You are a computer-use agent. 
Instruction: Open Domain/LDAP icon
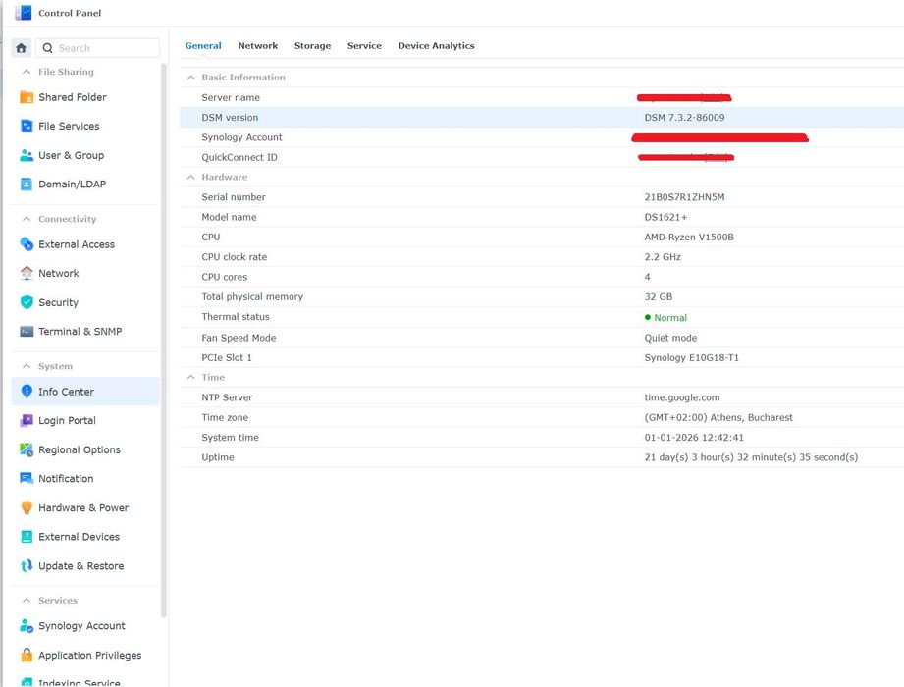[27, 184]
